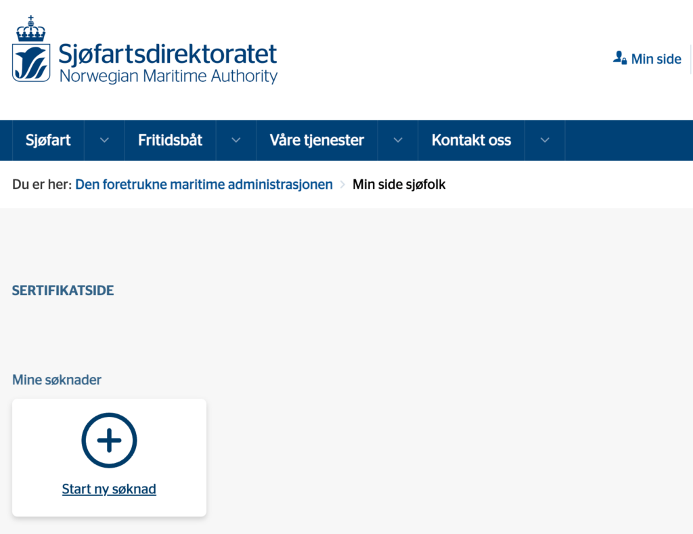
Task: Expand the Sjøfart menu chevron
Action: (104, 140)
